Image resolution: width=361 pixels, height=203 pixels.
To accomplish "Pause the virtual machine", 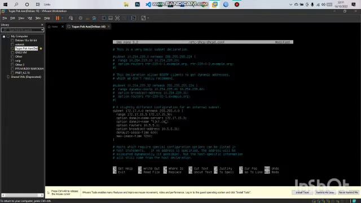I will pos(58,18).
